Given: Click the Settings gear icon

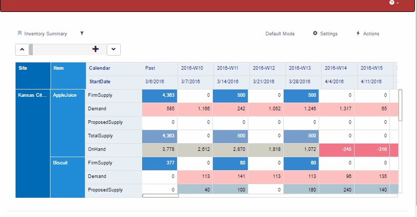Looking at the screenshot, I should 315,33.
